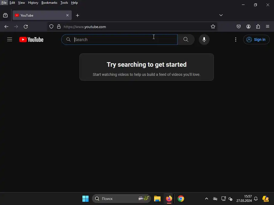The image size is (274, 205).
Task: Open File Explorer from taskbar
Action: click(157, 199)
